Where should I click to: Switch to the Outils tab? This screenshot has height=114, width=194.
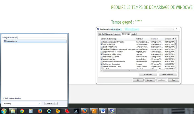[x=134, y=34]
